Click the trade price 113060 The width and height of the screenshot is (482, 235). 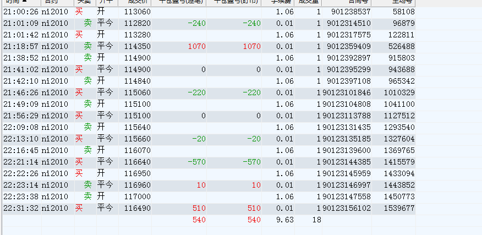point(138,12)
